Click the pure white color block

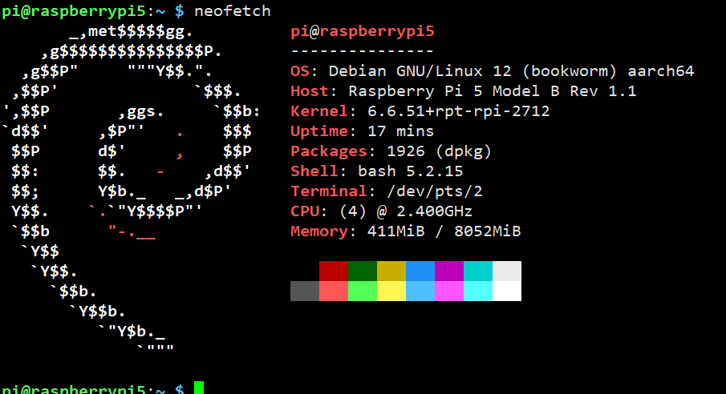pyautogui.click(x=507, y=291)
